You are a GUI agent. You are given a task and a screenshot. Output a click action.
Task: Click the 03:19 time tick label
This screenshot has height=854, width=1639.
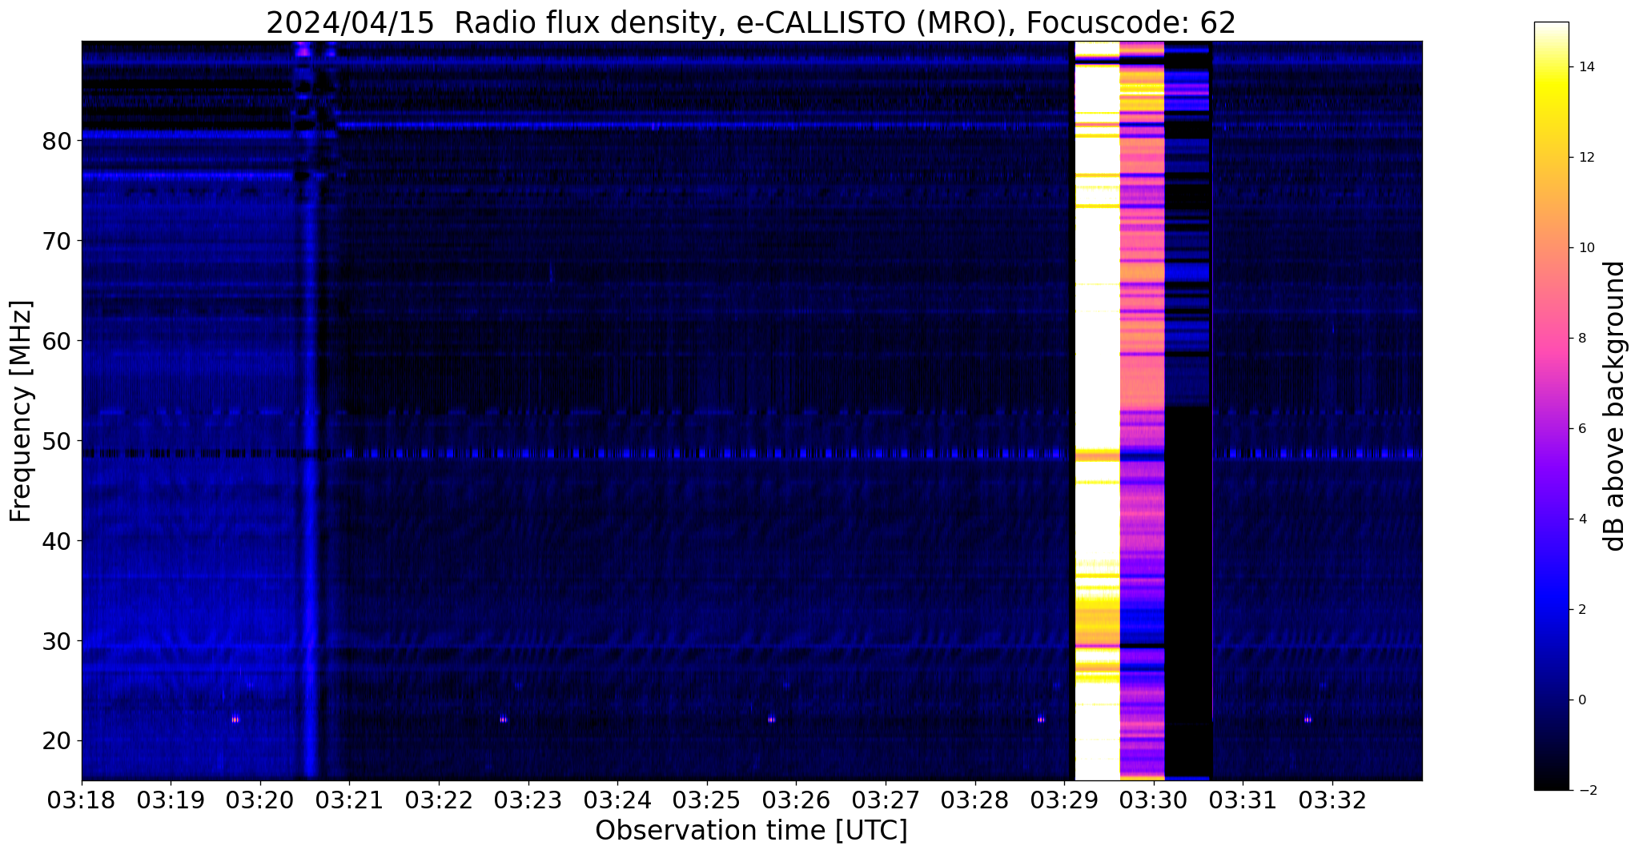171,800
